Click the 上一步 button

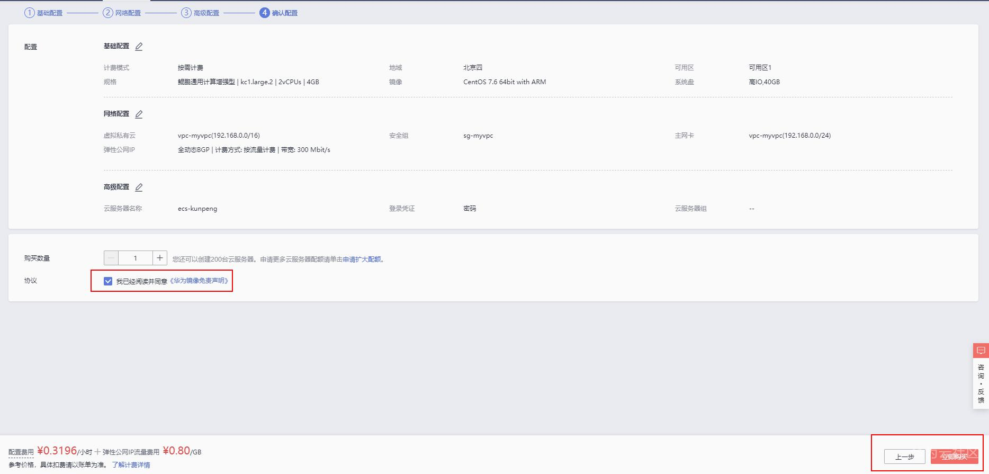pyautogui.click(x=904, y=457)
